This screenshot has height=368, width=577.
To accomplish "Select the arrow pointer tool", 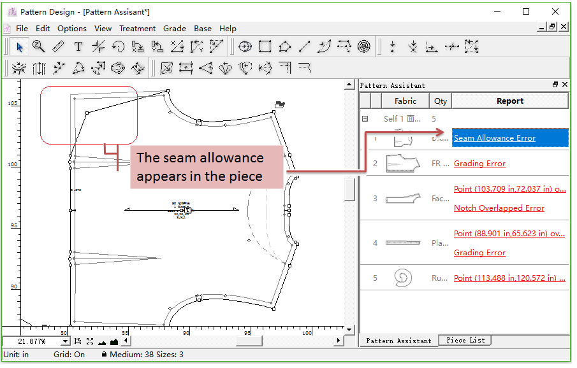I will click(x=19, y=46).
